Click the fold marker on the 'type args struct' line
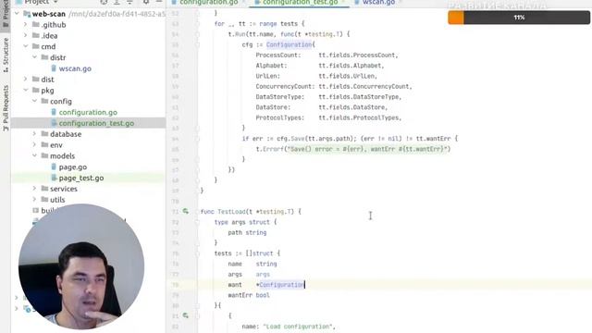Viewport: 592px width, 333px height. (197, 222)
